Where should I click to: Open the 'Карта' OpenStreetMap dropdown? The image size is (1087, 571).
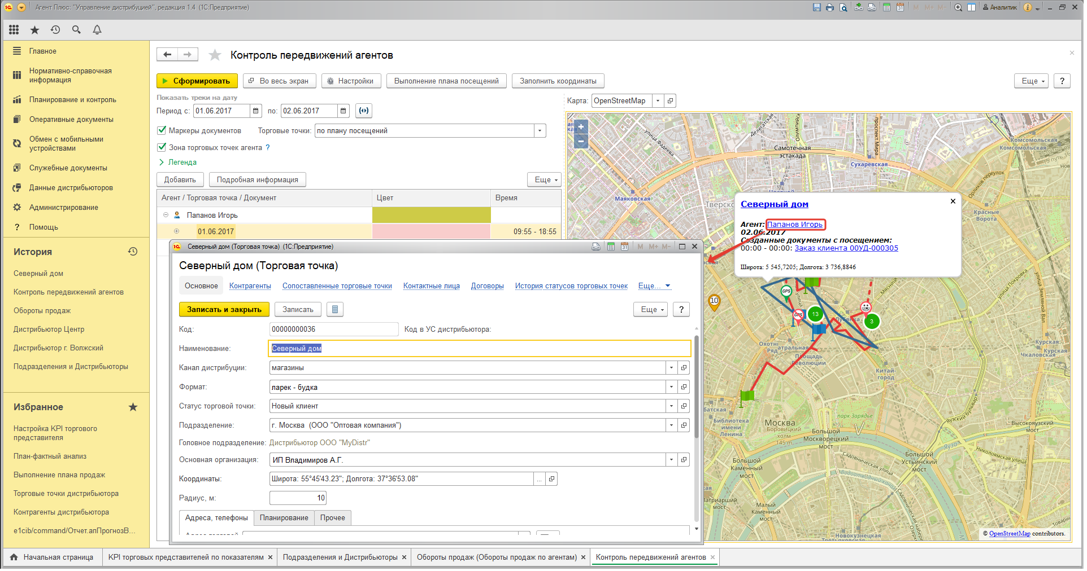click(x=658, y=101)
